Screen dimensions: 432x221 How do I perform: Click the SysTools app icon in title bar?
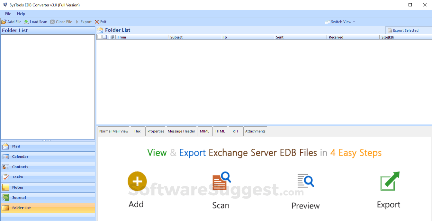(x=5, y=5)
